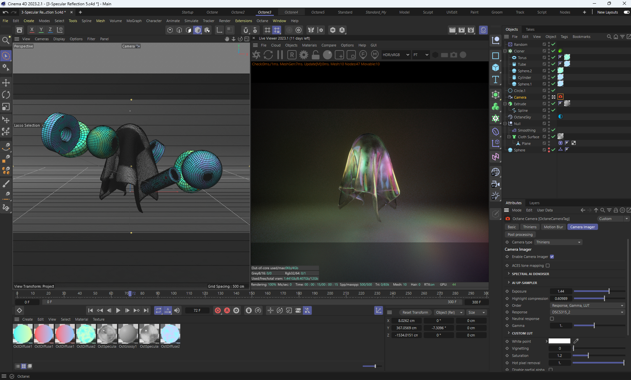The height and width of the screenshot is (380, 631).
Task: Click the White point color swatch
Action: (x=559, y=341)
